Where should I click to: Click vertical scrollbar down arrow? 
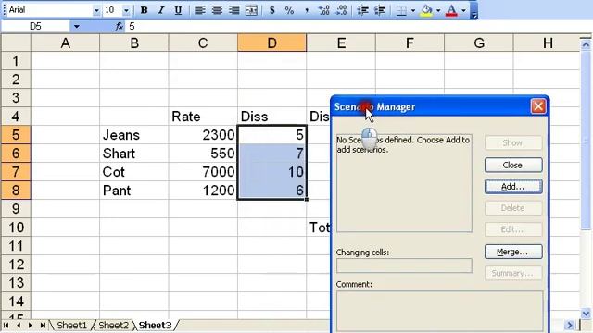[586, 314]
